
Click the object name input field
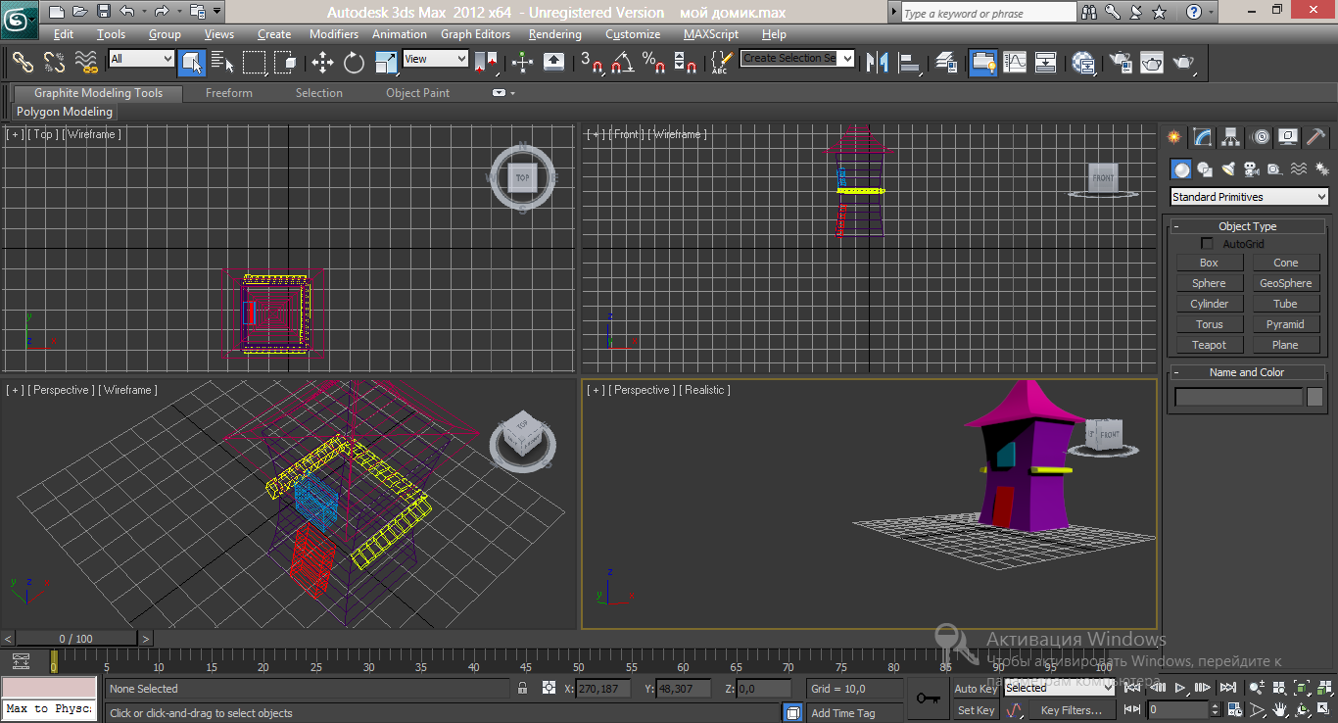click(1239, 397)
